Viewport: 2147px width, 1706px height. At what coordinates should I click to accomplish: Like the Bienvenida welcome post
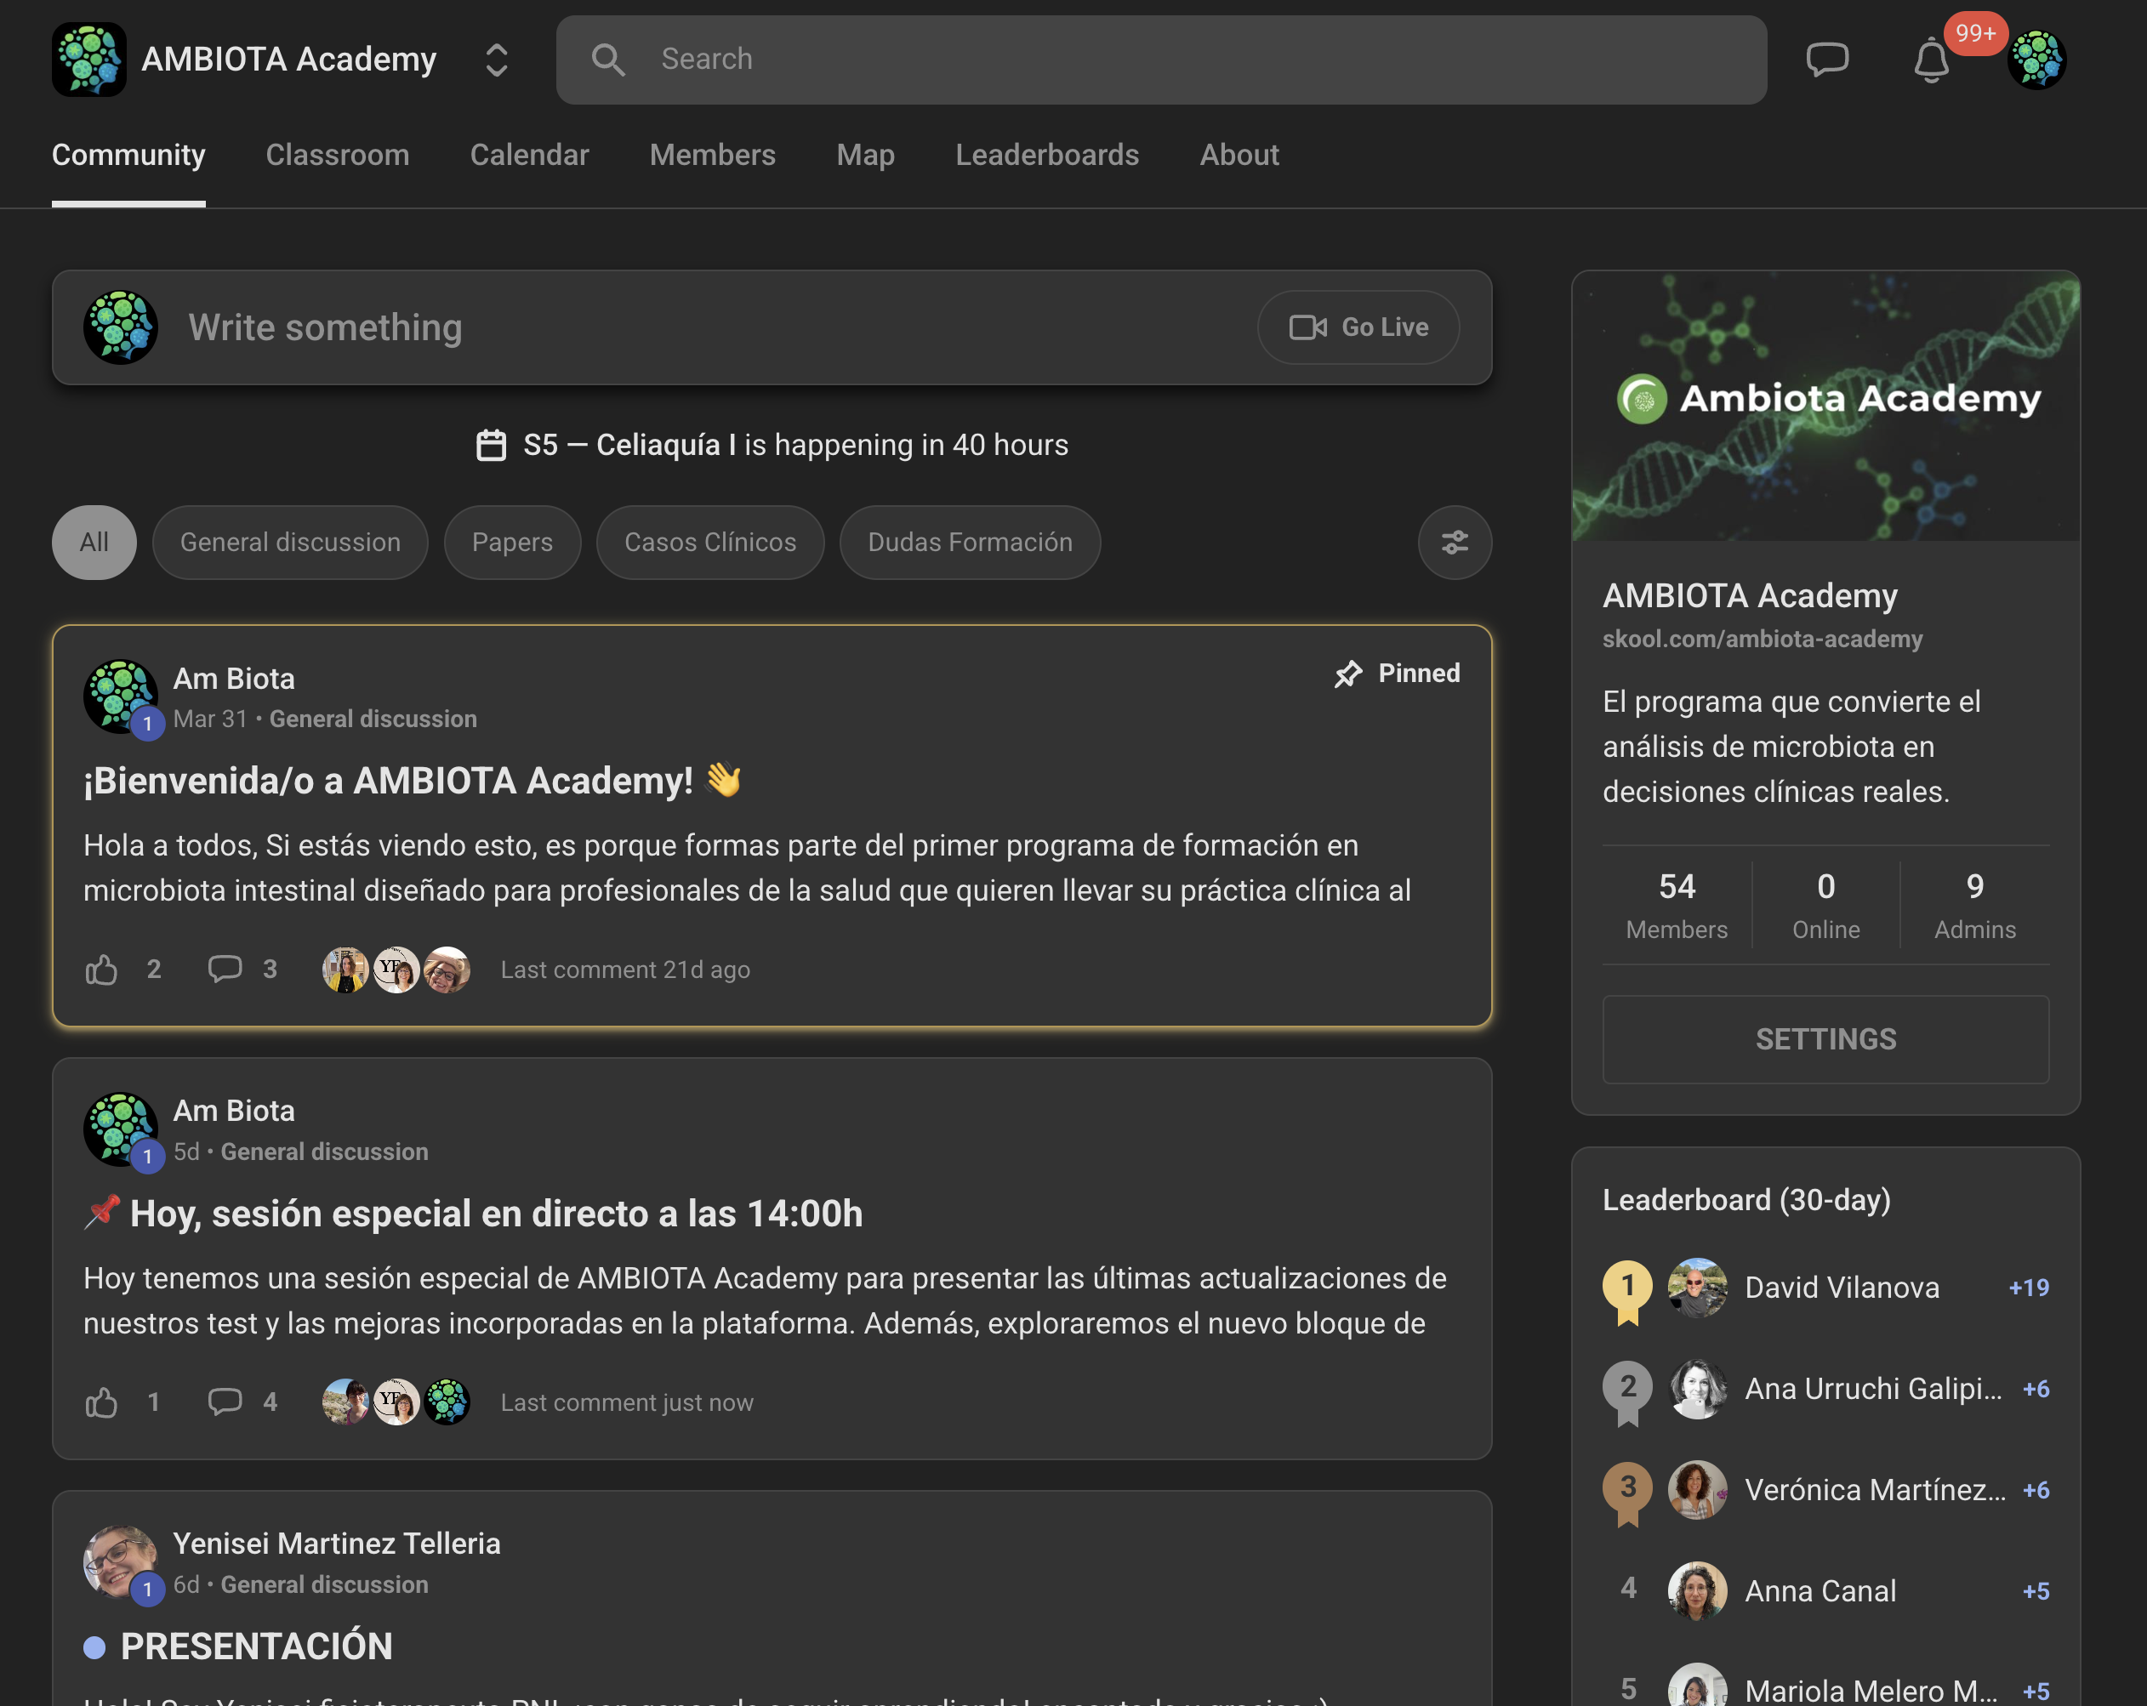tap(101, 970)
